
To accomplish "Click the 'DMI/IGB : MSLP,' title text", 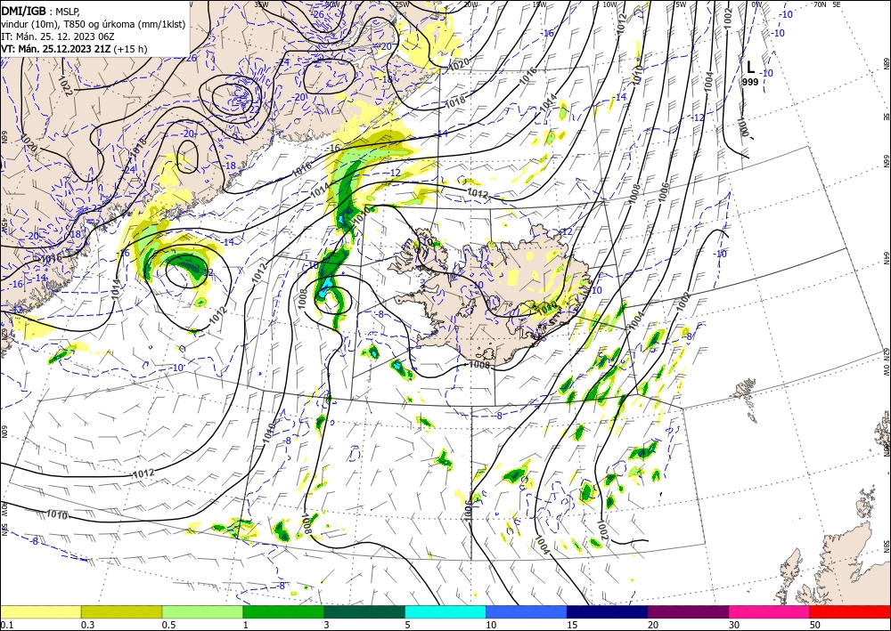I will 40,11.
